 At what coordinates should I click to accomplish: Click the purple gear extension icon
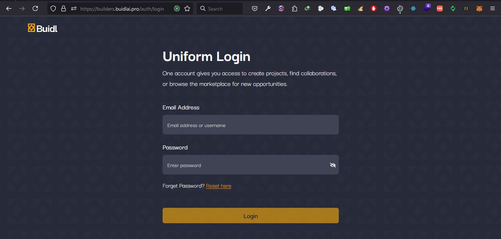coord(387,8)
